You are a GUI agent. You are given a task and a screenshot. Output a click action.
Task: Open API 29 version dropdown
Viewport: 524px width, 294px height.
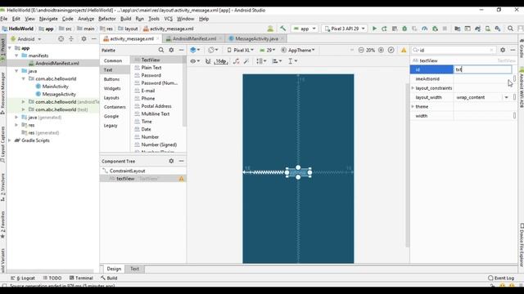(x=268, y=50)
